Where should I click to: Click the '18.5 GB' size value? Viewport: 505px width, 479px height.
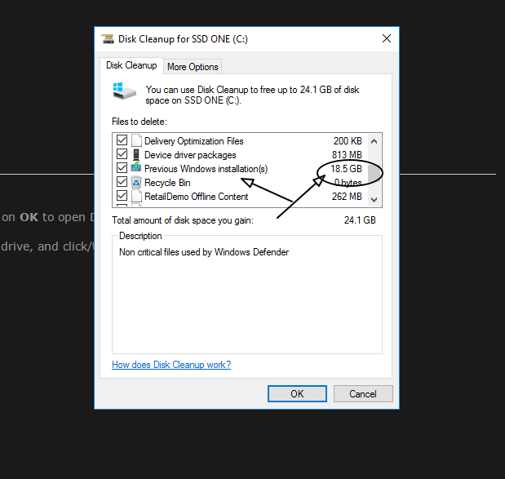[346, 169]
